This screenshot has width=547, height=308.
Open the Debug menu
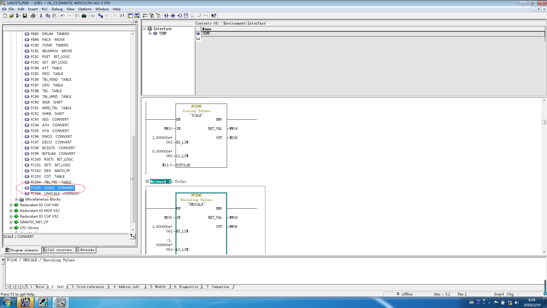pyautogui.click(x=57, y=9)
